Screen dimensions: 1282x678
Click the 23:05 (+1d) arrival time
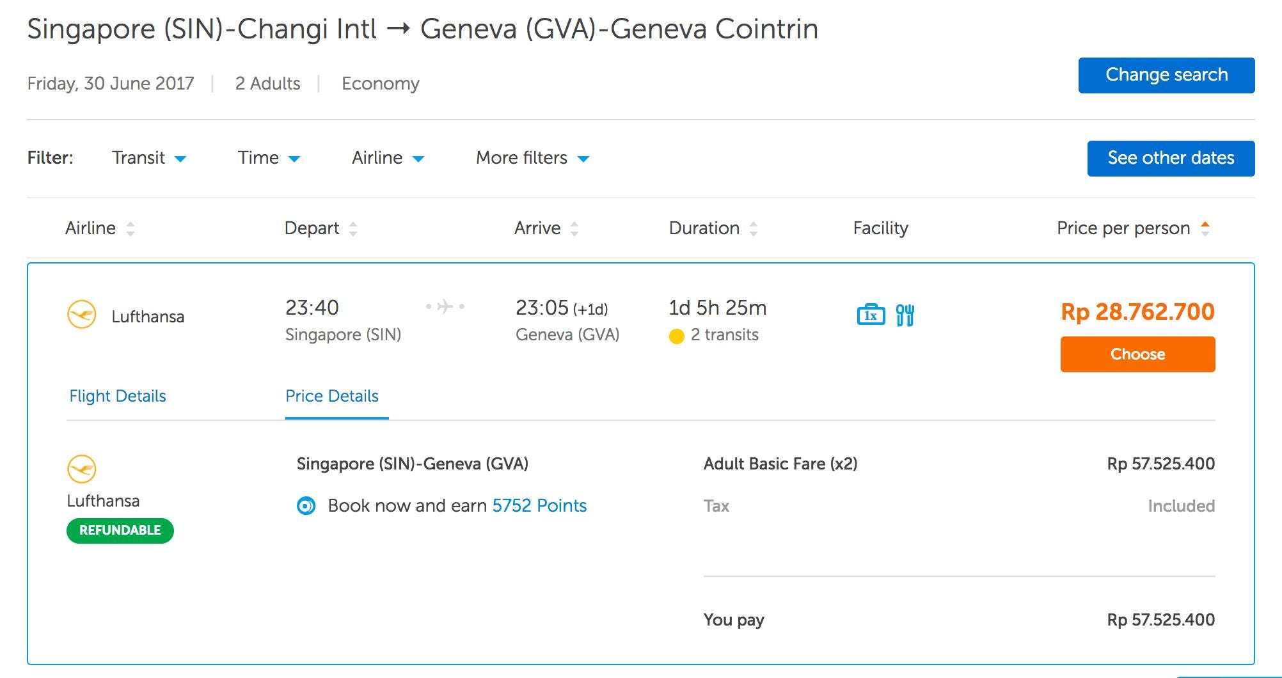click(562, 308)
